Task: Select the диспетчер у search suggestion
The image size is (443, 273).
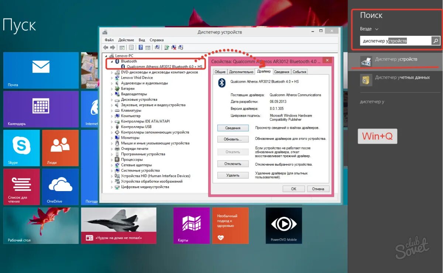Action: [372, 101]
